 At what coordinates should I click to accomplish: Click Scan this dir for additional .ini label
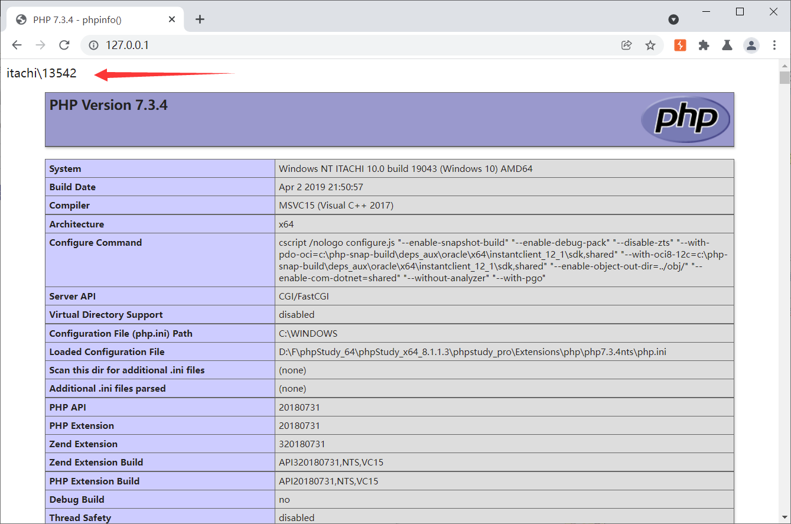(127, 370)
